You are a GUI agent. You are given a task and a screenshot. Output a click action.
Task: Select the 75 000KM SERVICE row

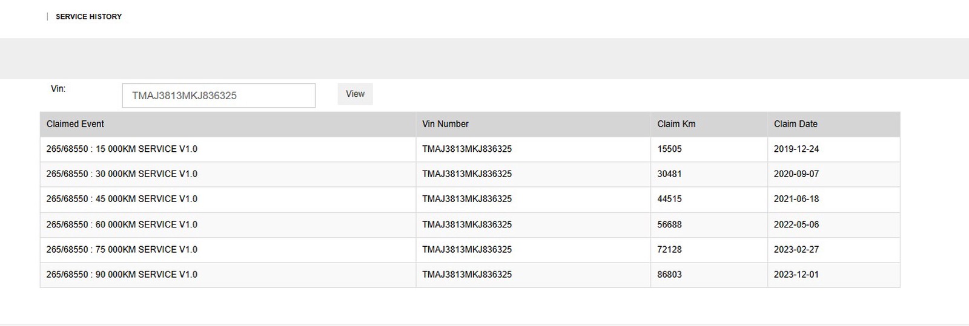122,249
